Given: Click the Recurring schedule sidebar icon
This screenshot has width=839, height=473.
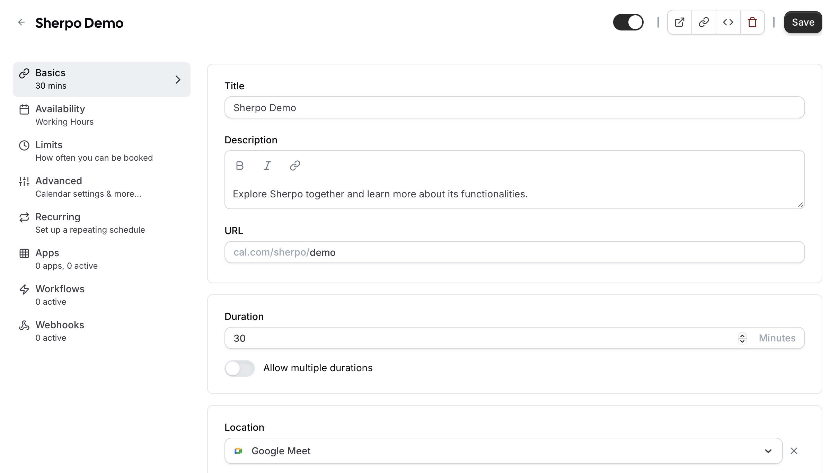Looking at the screenshot, I should 24,217.
